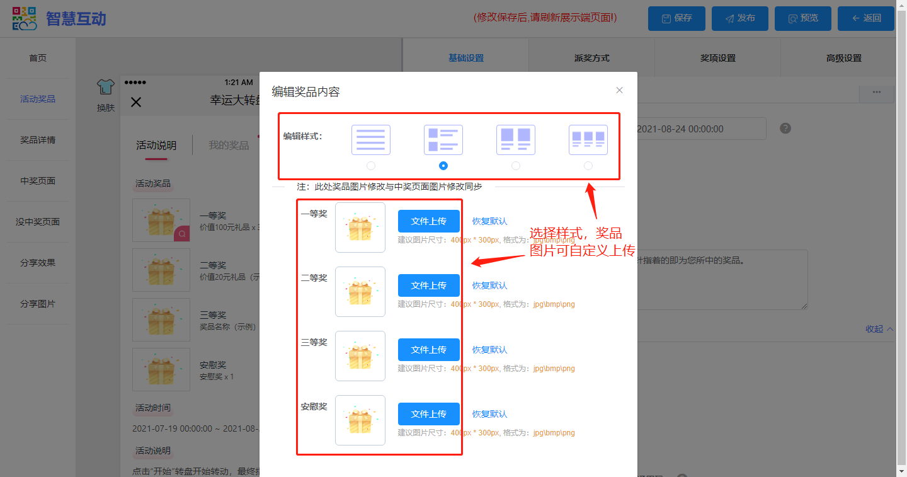Select the fourth layout style radio button
This screenshot has width=907, height=477.
(x=588, y=166)
